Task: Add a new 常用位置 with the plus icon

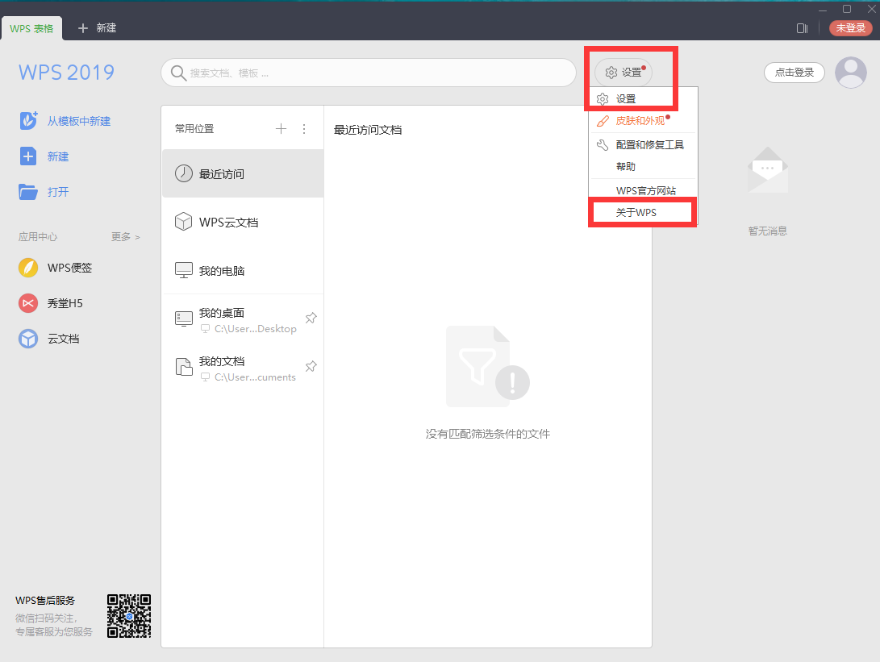Action: pyautogui.click(x=282, y=128)
